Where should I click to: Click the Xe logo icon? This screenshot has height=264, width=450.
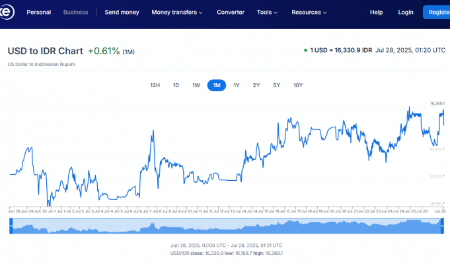(5, 12)
